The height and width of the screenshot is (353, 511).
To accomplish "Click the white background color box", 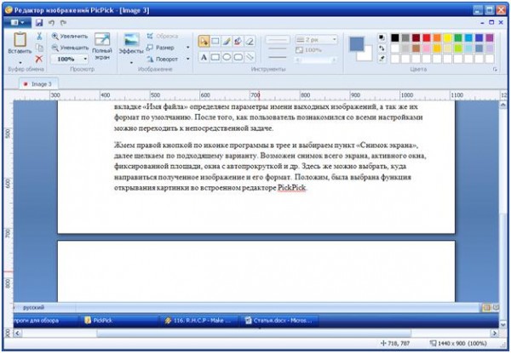I will [x=365, y=54].
